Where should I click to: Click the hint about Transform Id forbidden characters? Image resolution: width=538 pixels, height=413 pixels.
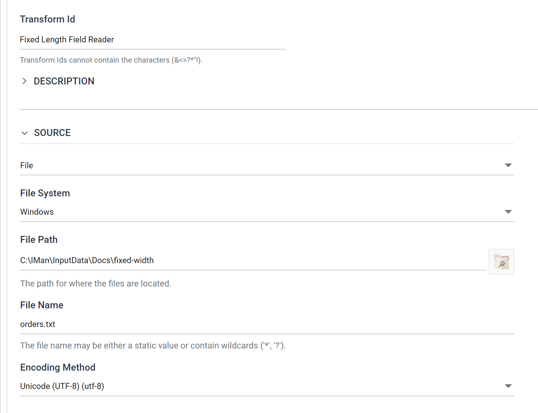click(111, 60)
